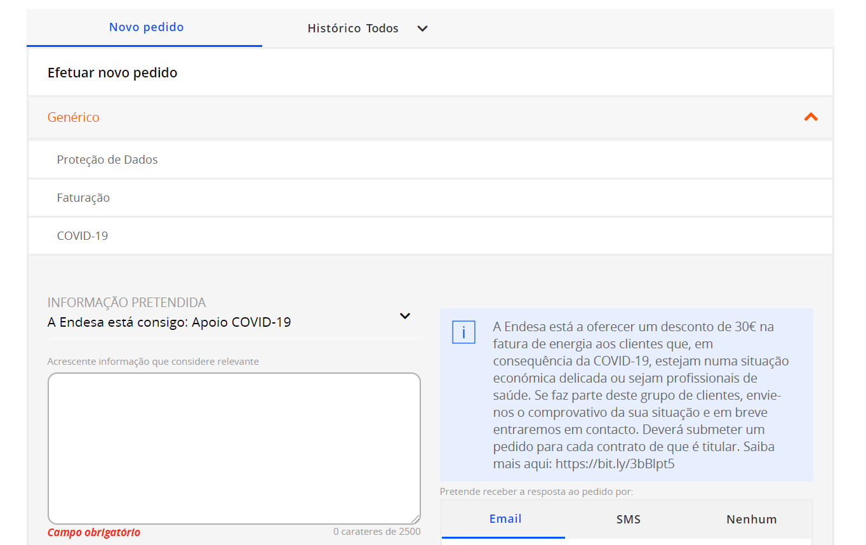The height and width of the screenshot is (545, 866).
Task: Click the Campo obrigatório error message
Action: pyautogui.click(x=94, y=532)
